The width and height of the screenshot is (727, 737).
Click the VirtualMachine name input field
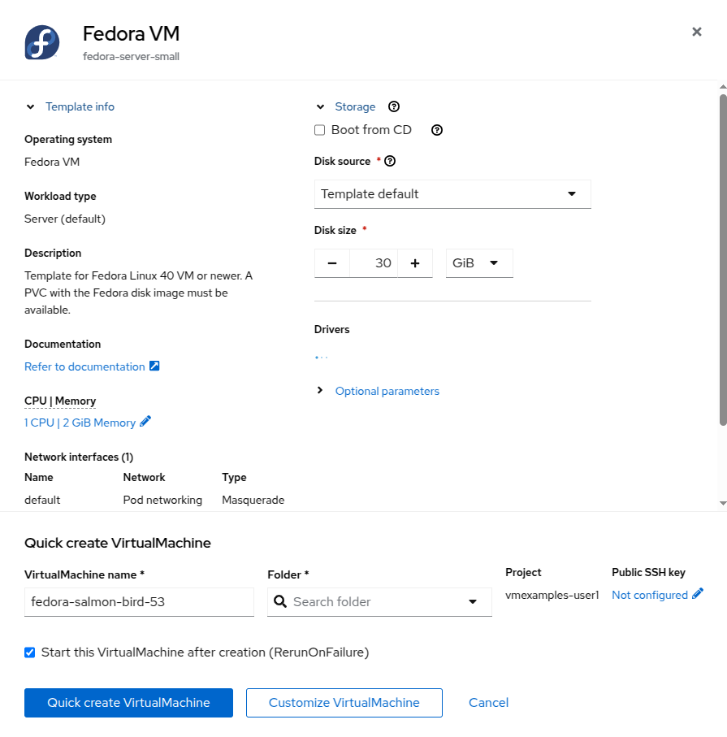138,601
